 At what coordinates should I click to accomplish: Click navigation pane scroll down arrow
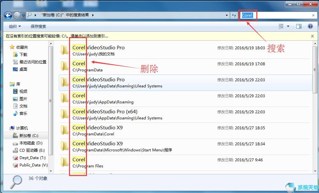pyautogui.click(x=51, y=171)
